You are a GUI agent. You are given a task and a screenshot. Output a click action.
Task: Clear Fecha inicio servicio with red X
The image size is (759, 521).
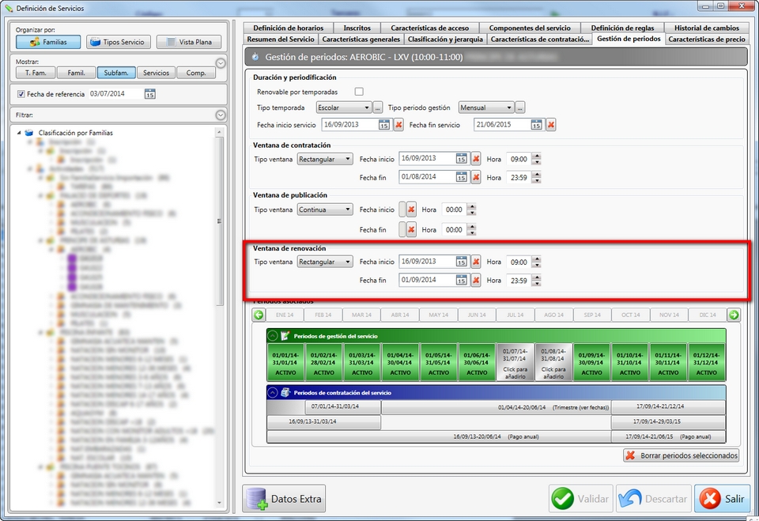coord(398,125)
